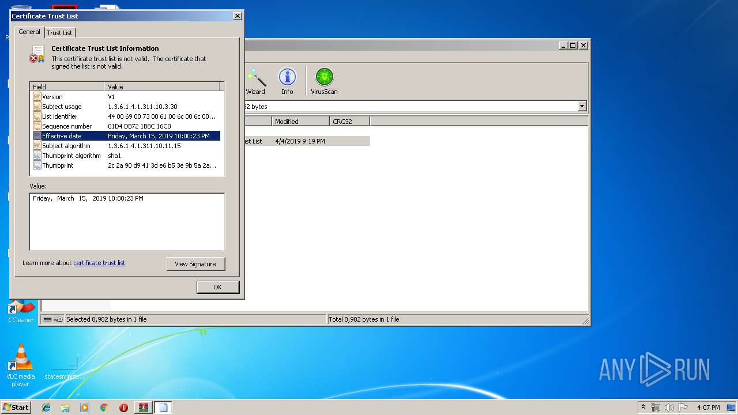Switch to the WinRAR taskbar button
This screenshot has width=738, height=415.
point(143,408)
